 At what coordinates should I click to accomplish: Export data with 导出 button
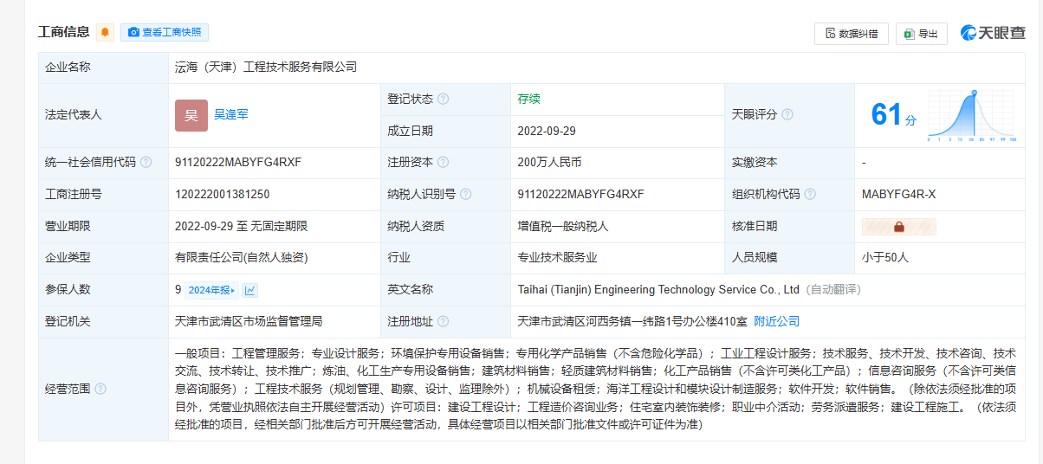(x=921, y=34)
